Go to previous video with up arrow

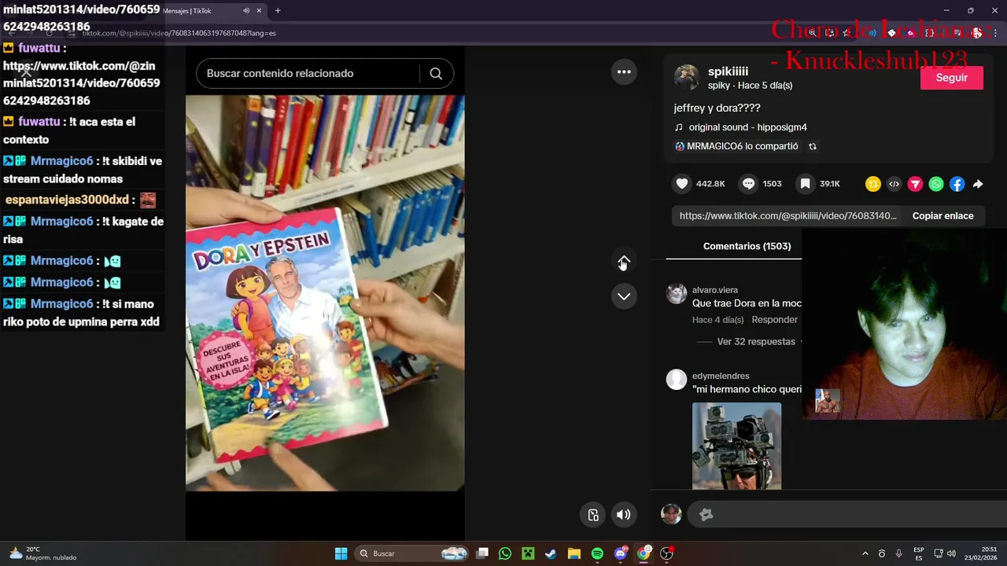[x=624, y=262]
